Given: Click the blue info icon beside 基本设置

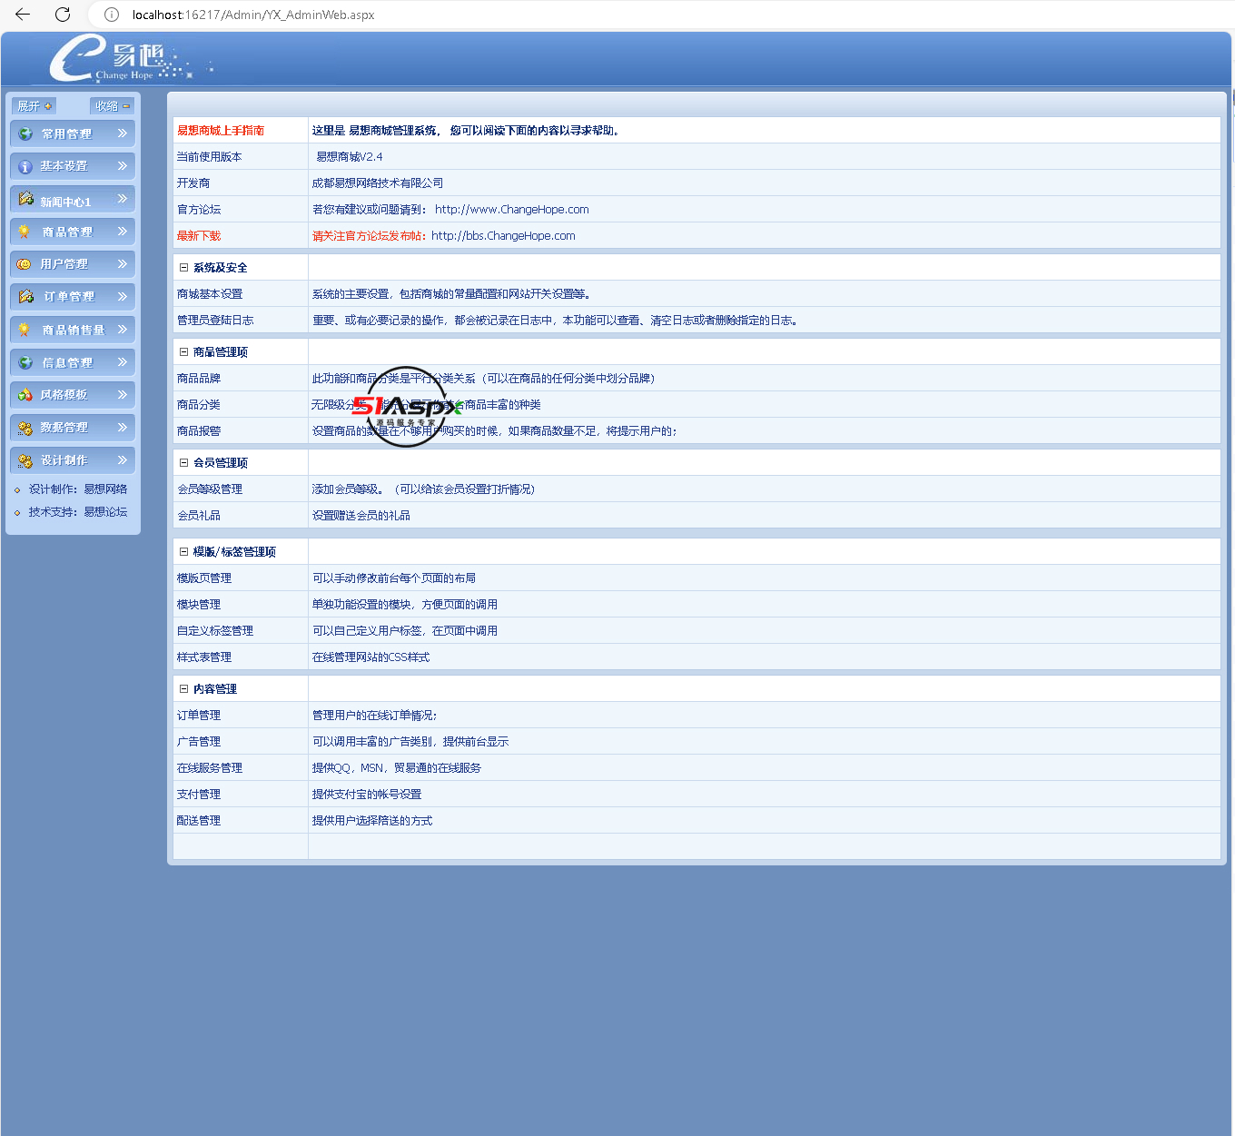Looking at the screenshot, I should 25,166.
